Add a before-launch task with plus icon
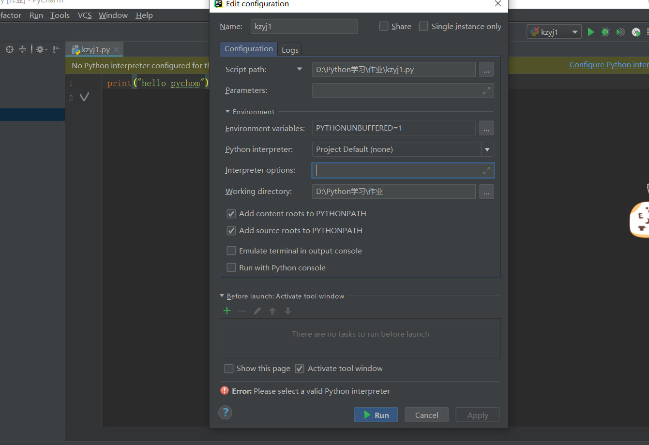Screen dimensions: 649x445 227,311
